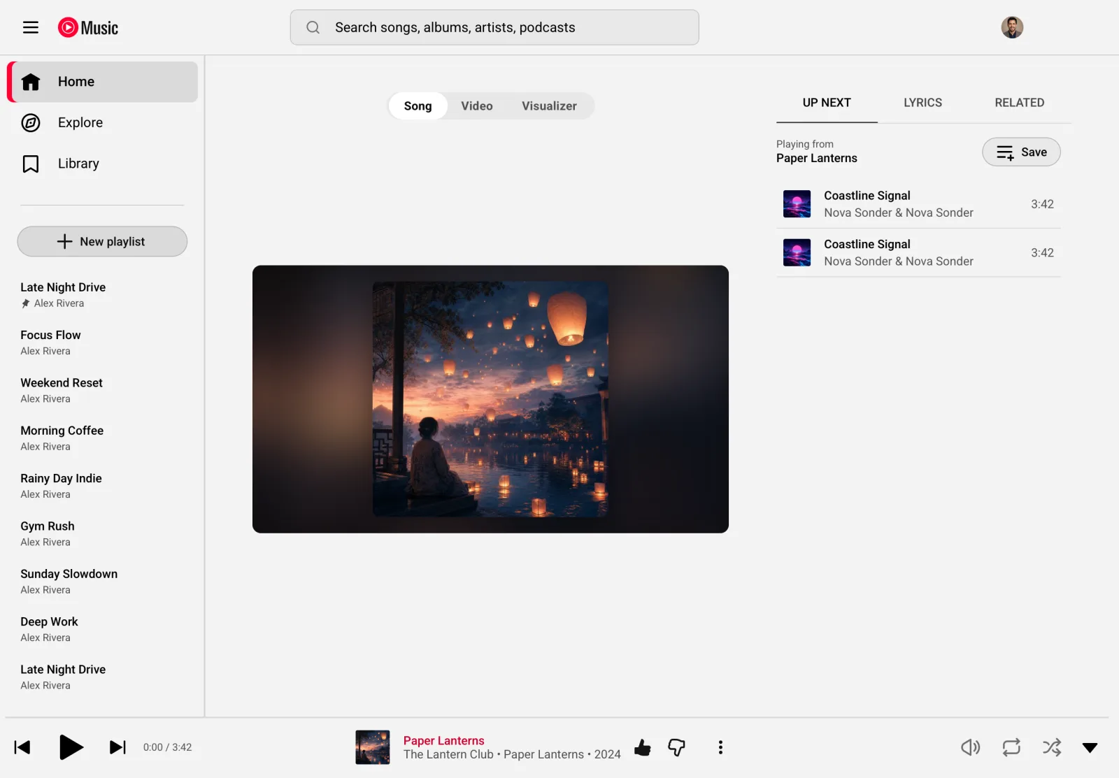Save the queue as a playlist
The image size is (1119, 778).
pos(1021,152)
